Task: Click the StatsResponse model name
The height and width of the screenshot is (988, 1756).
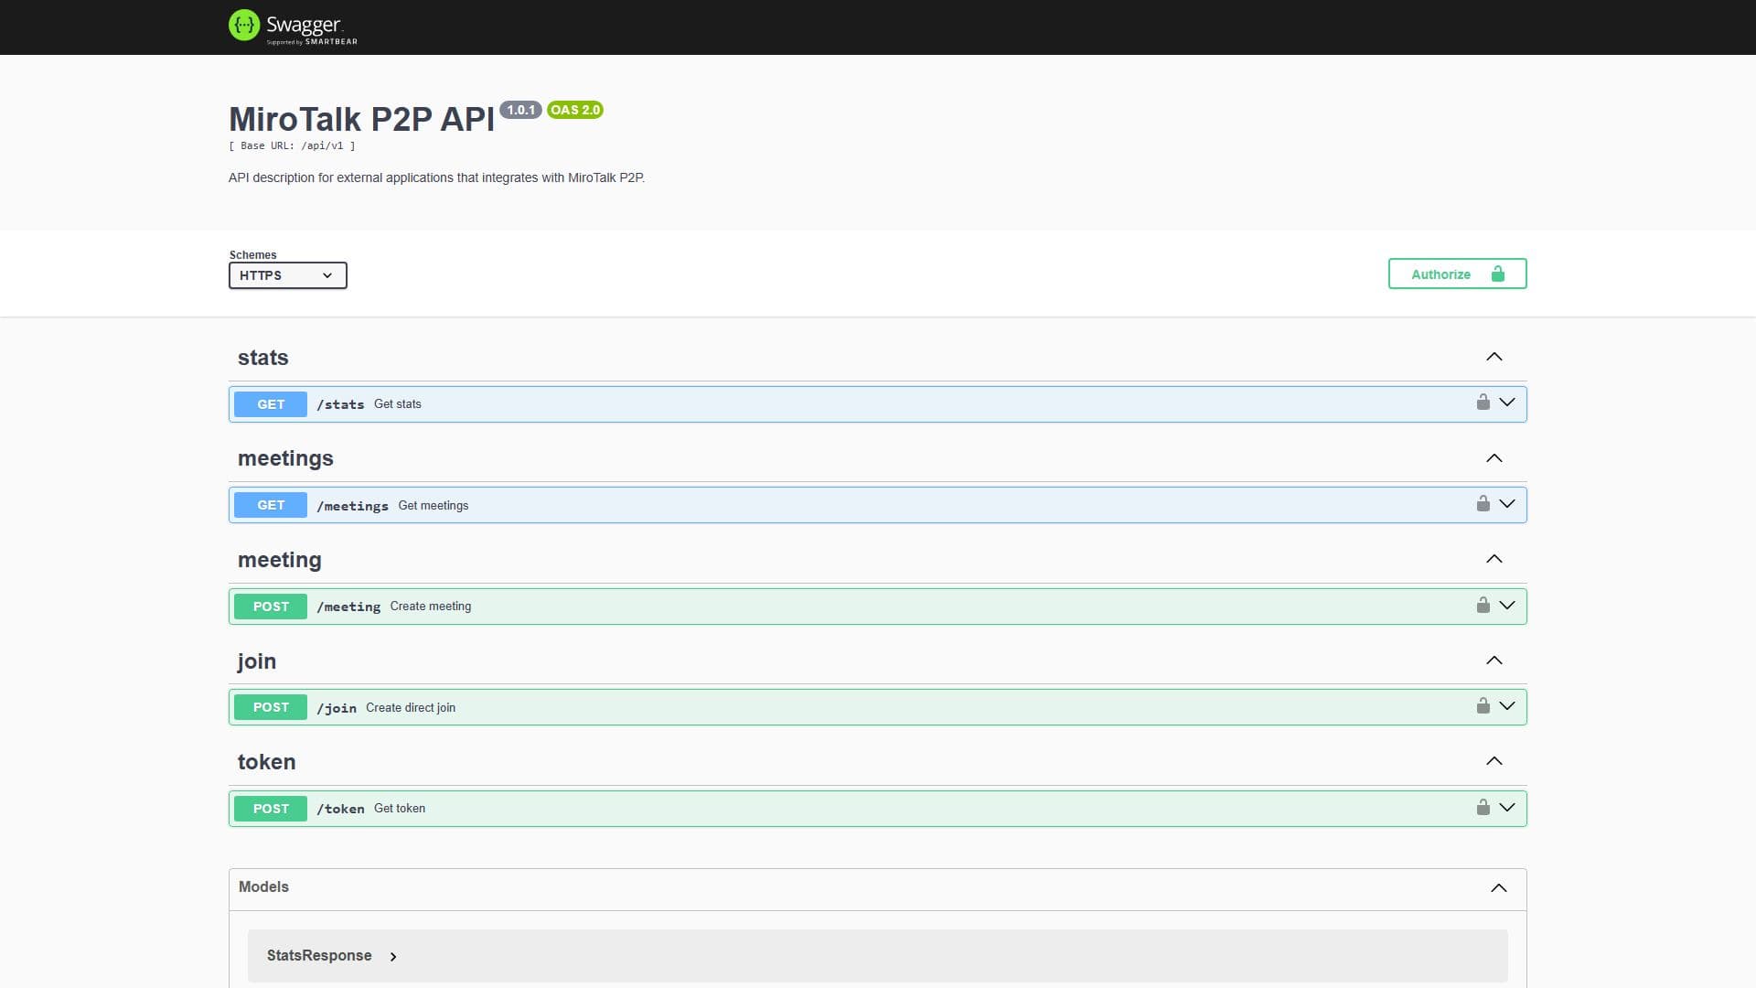Action: (319, 955)
